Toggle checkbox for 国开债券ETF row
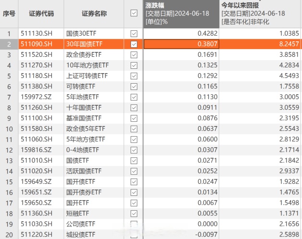Viewport: 302px width, 239px height. 134,192
